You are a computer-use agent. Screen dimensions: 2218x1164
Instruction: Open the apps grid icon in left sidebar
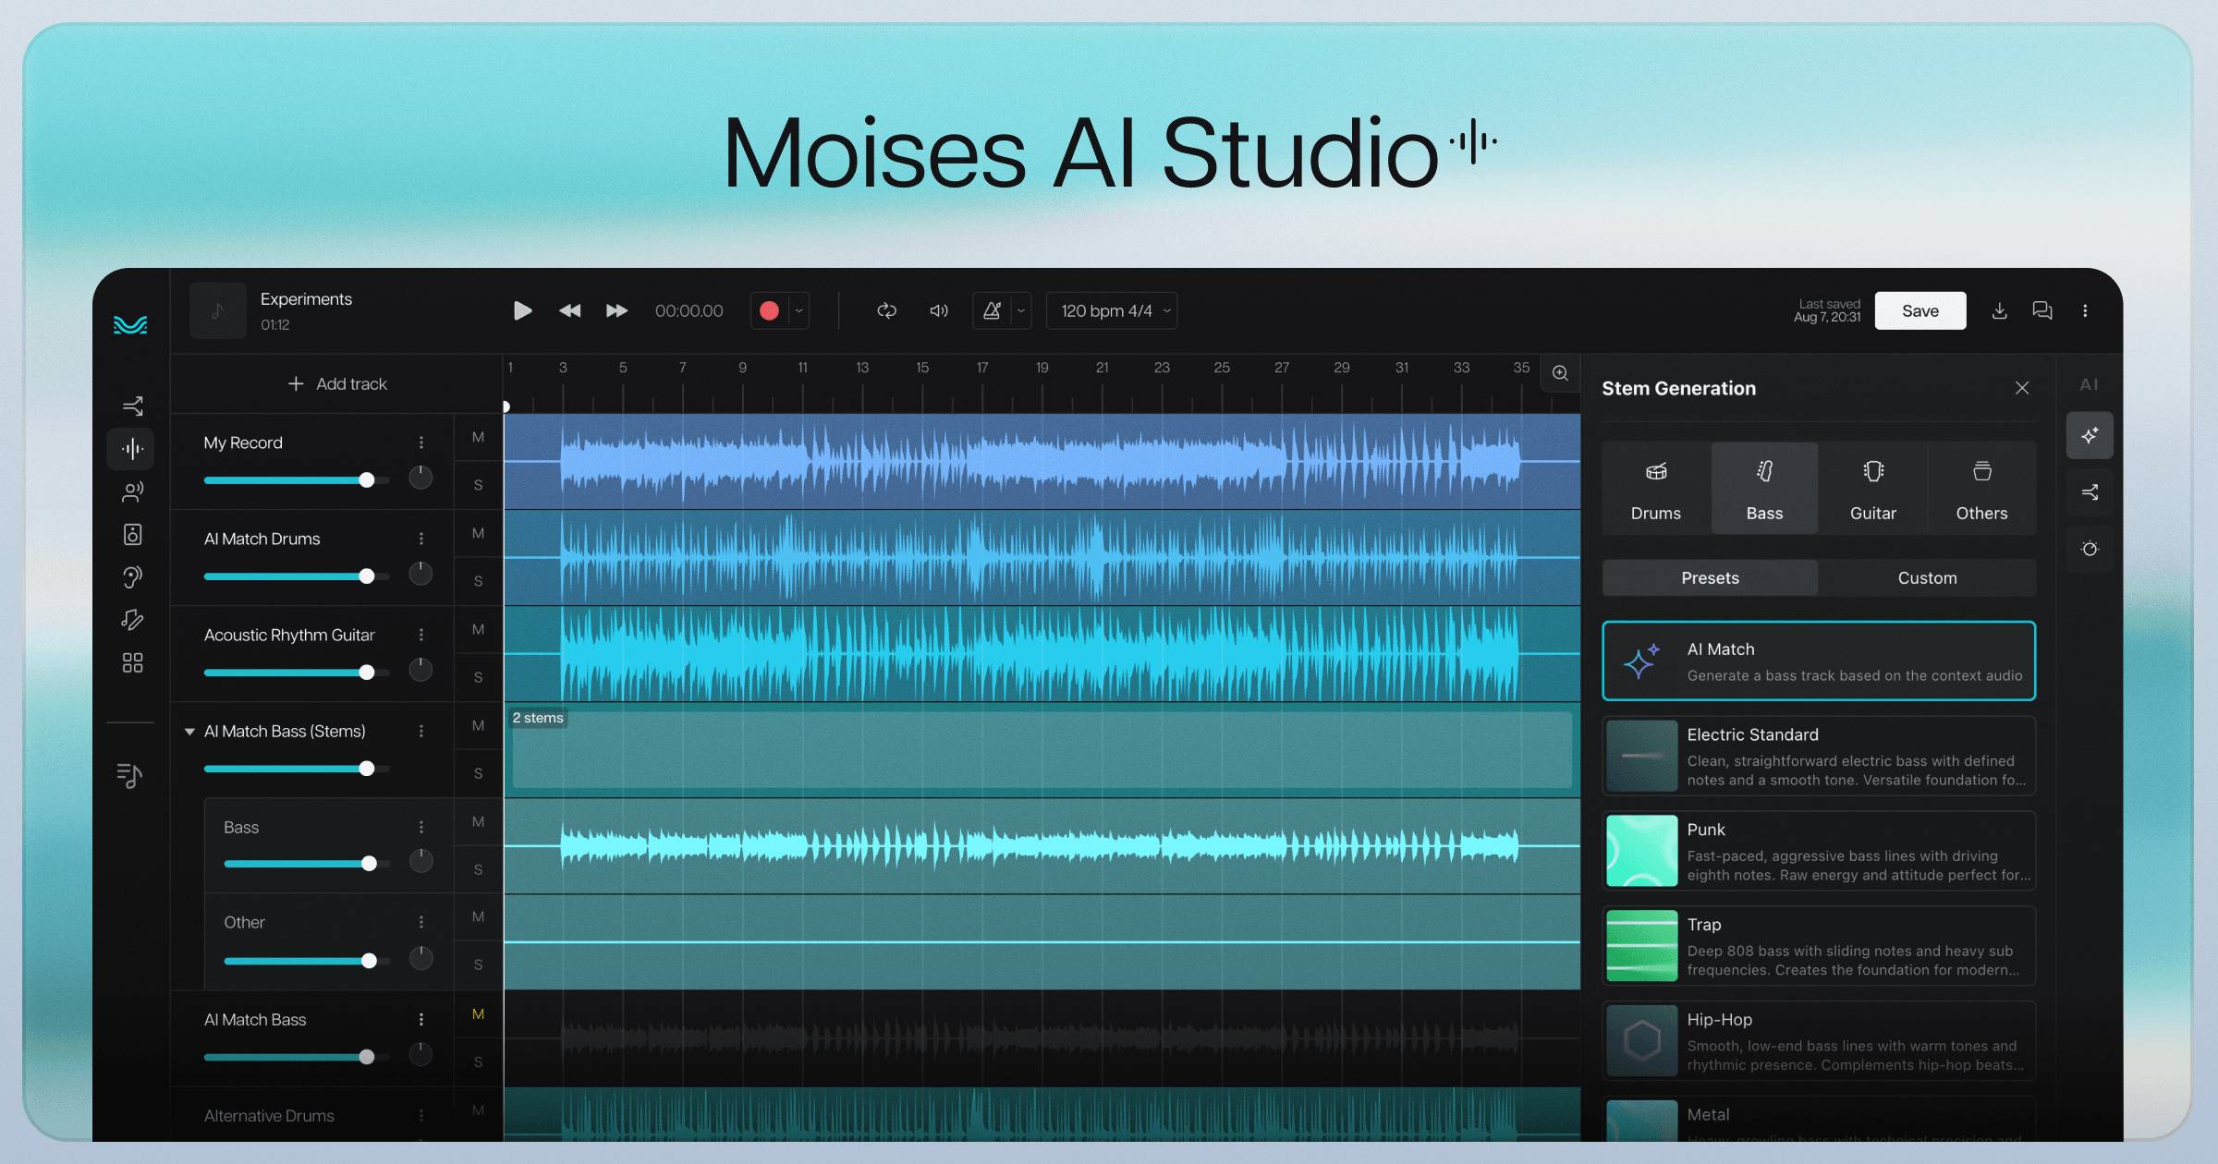[x=132, y=661]
